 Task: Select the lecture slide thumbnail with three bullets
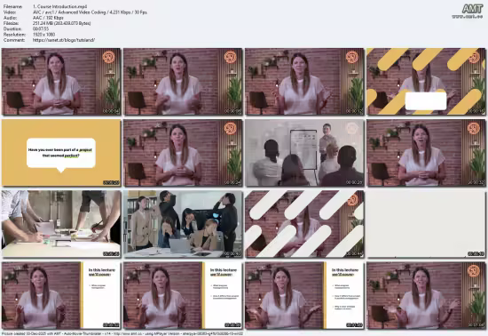pos(304,295)
